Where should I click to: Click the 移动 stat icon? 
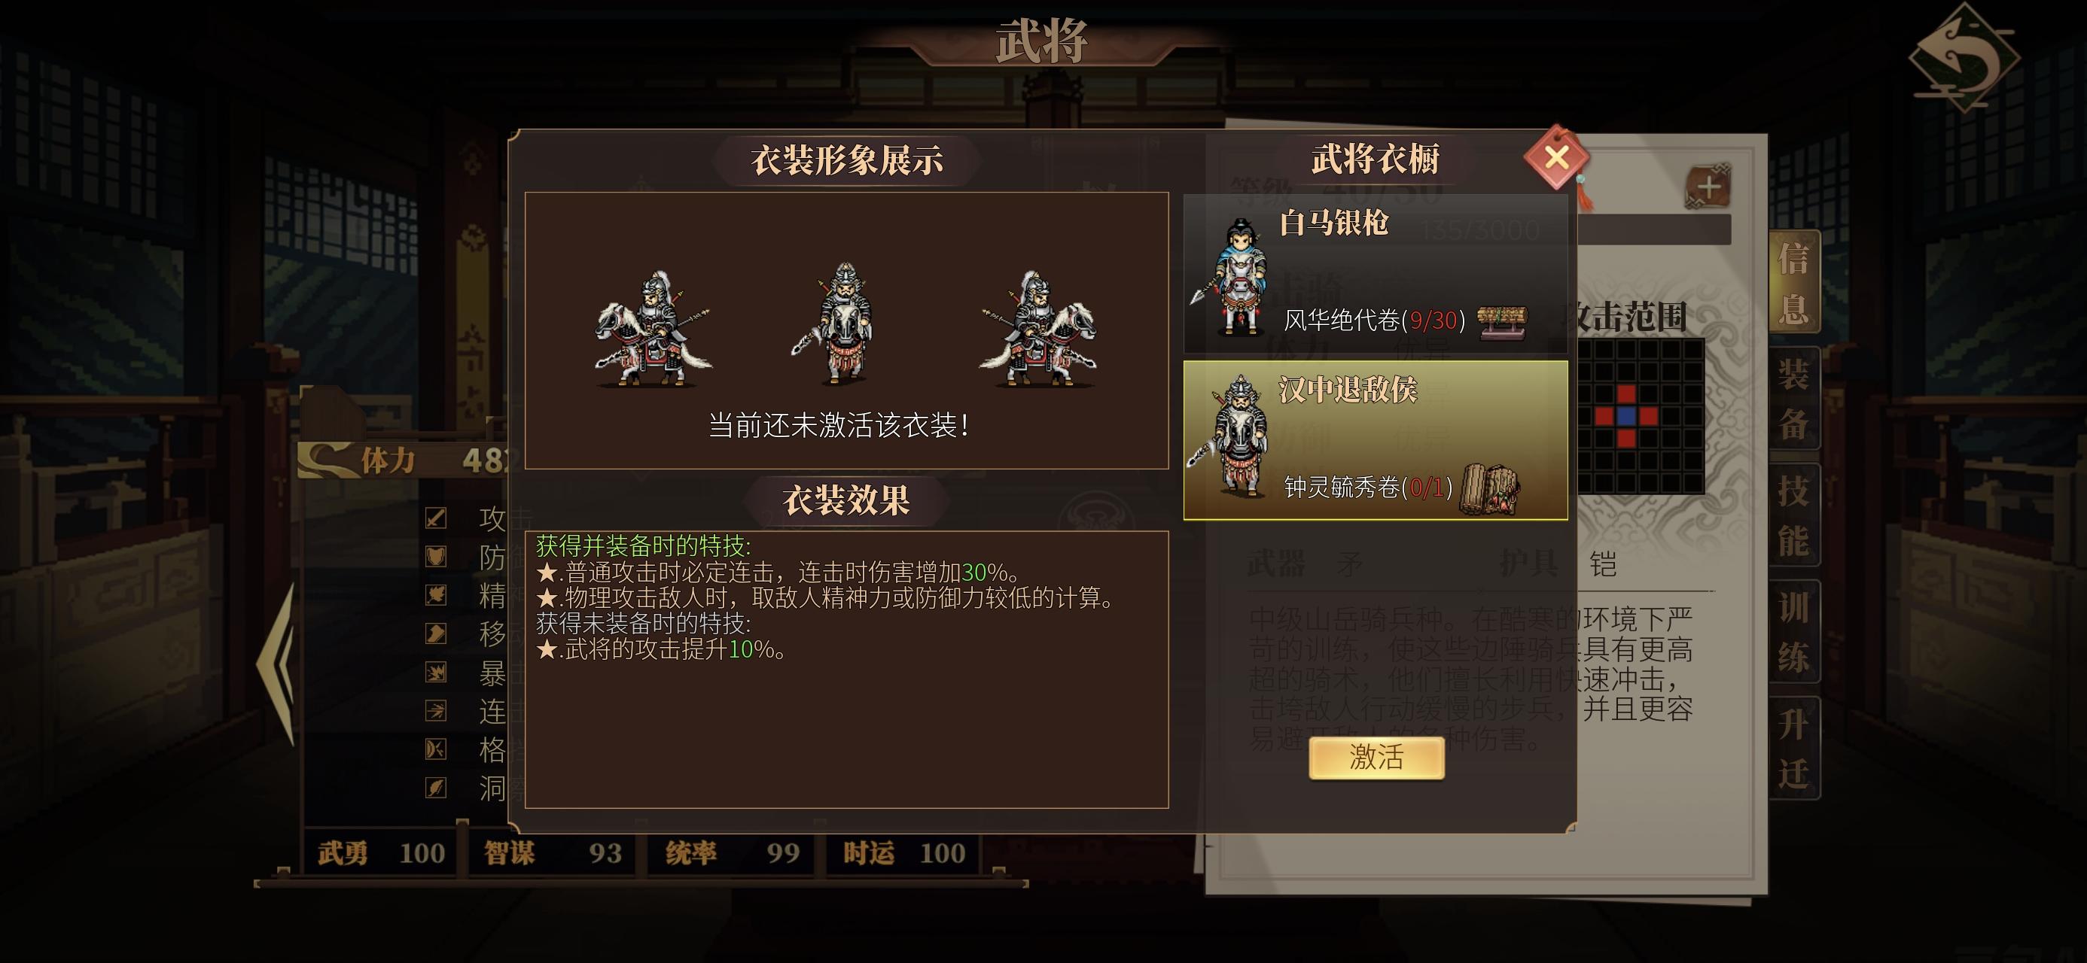436,633
